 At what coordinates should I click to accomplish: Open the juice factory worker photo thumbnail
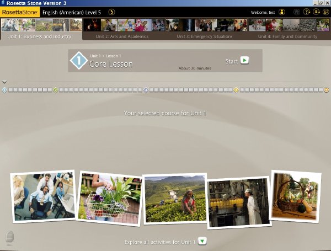point(239,202)
